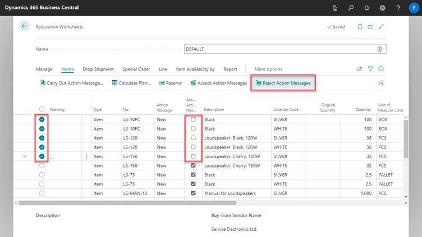Open page in new window icon

point(370,26)
